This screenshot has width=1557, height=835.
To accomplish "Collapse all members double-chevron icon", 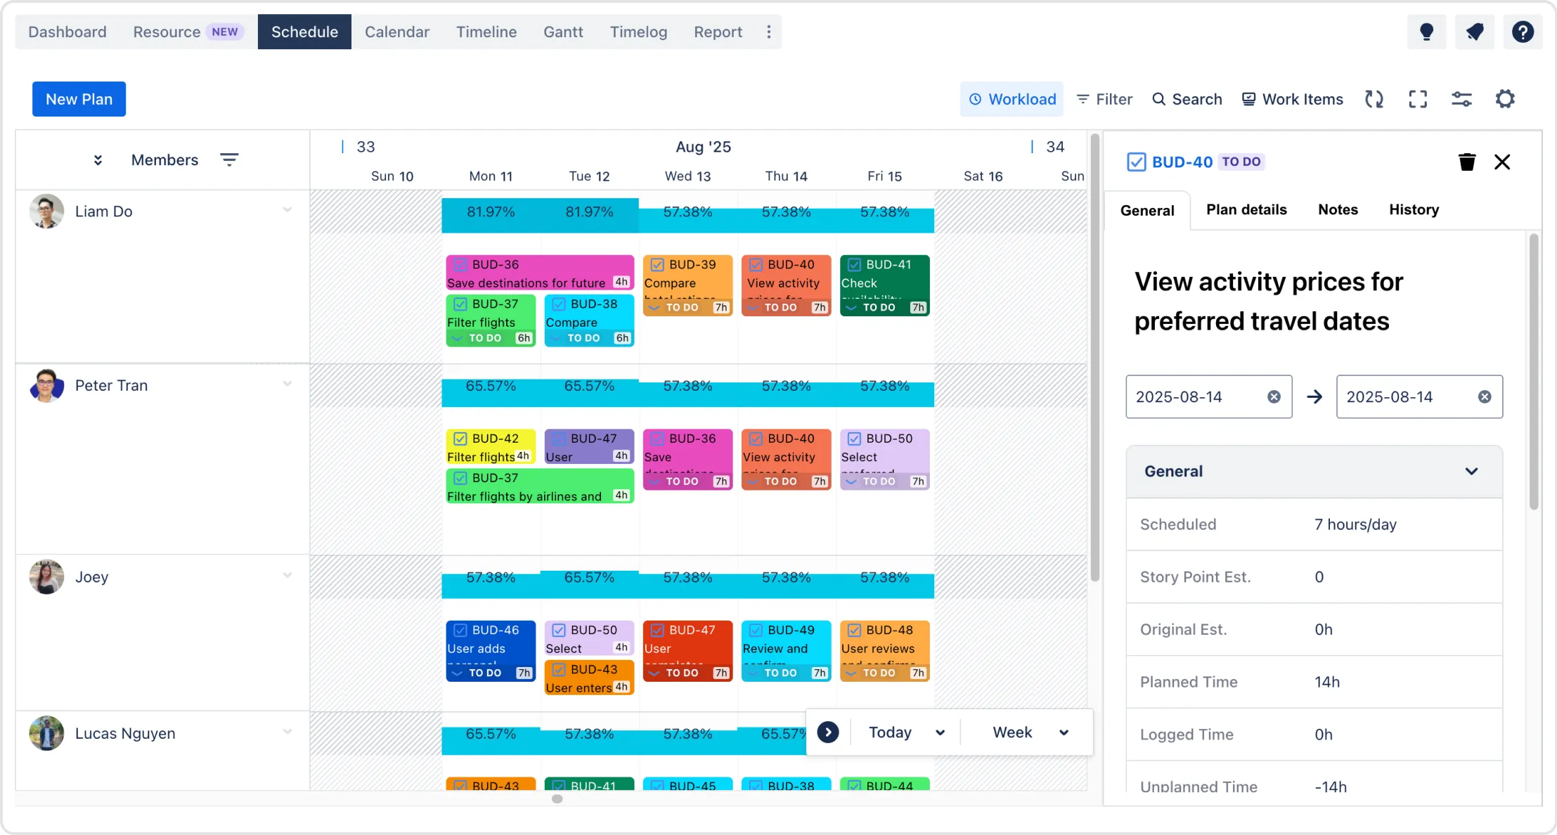I will tap(98, 160).
